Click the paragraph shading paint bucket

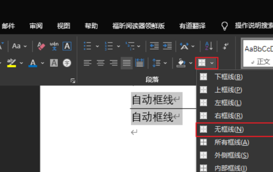[x=181, y=63]
